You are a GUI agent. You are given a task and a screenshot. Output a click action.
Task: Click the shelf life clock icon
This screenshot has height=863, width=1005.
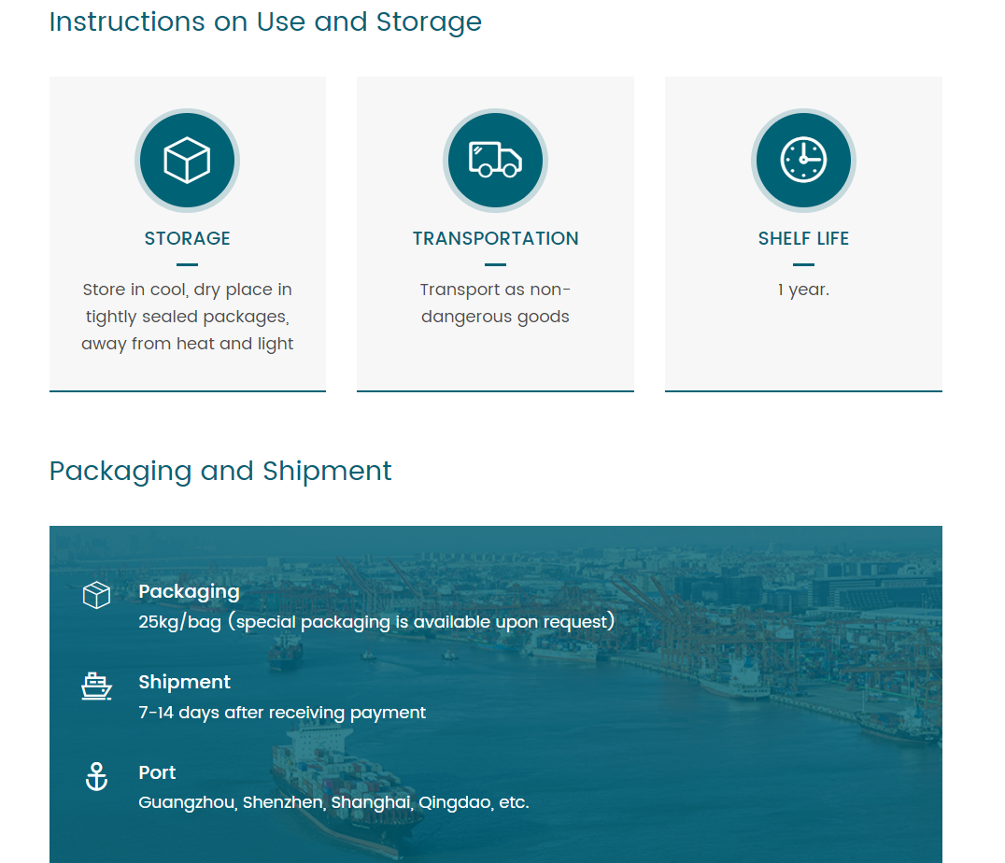(x=803, y=161)
